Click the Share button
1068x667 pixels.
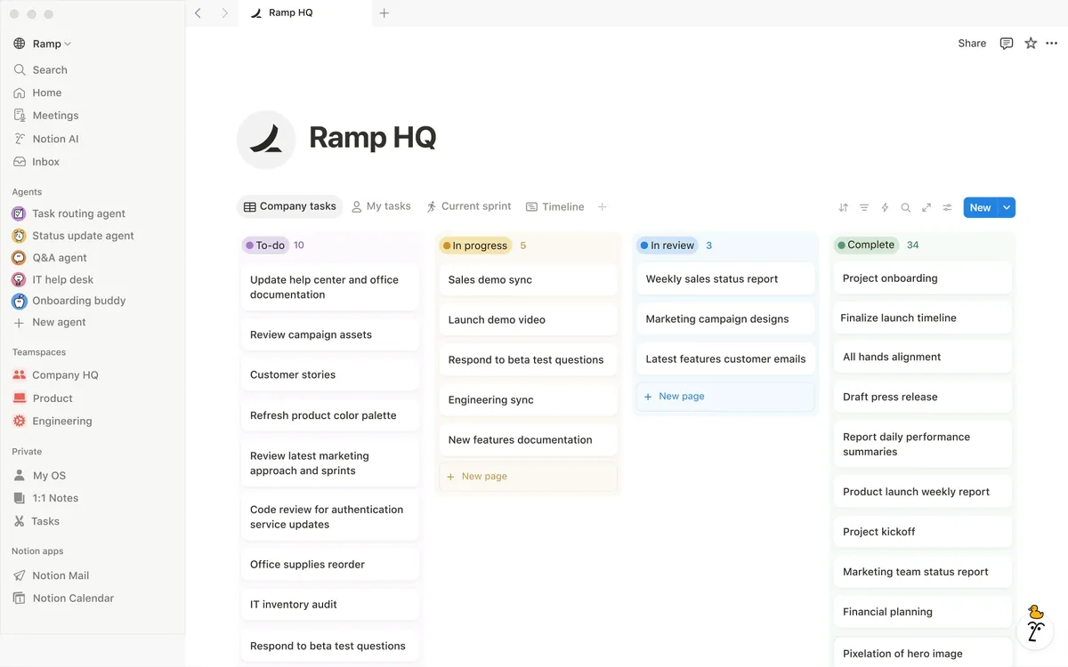coord(972,44)
